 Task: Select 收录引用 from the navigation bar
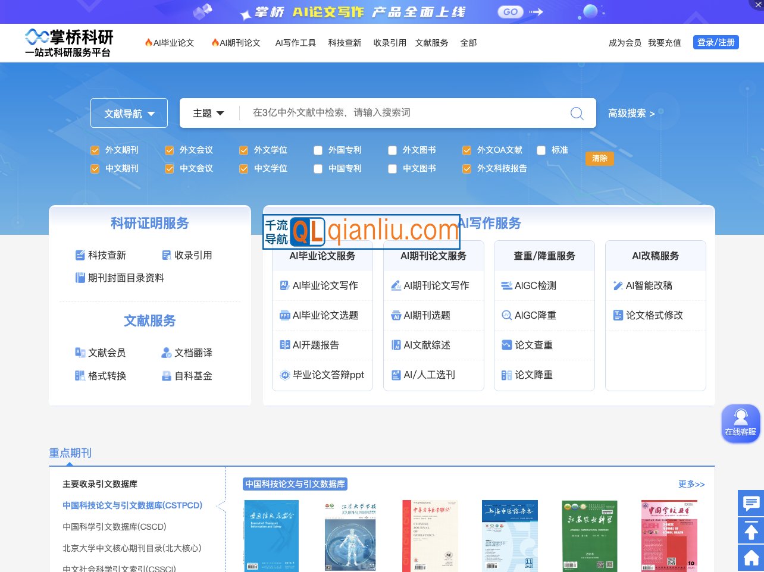[x=390, y=43]
